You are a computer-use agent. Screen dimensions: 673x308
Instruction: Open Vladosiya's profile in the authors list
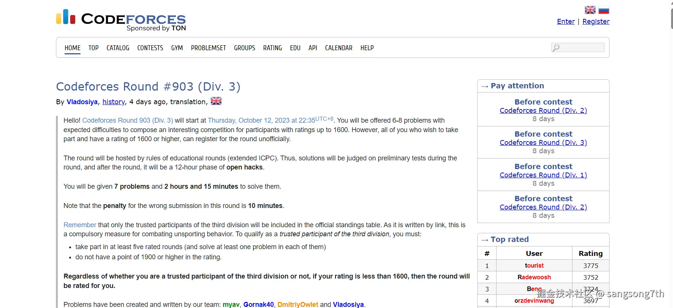click(348, 304)
